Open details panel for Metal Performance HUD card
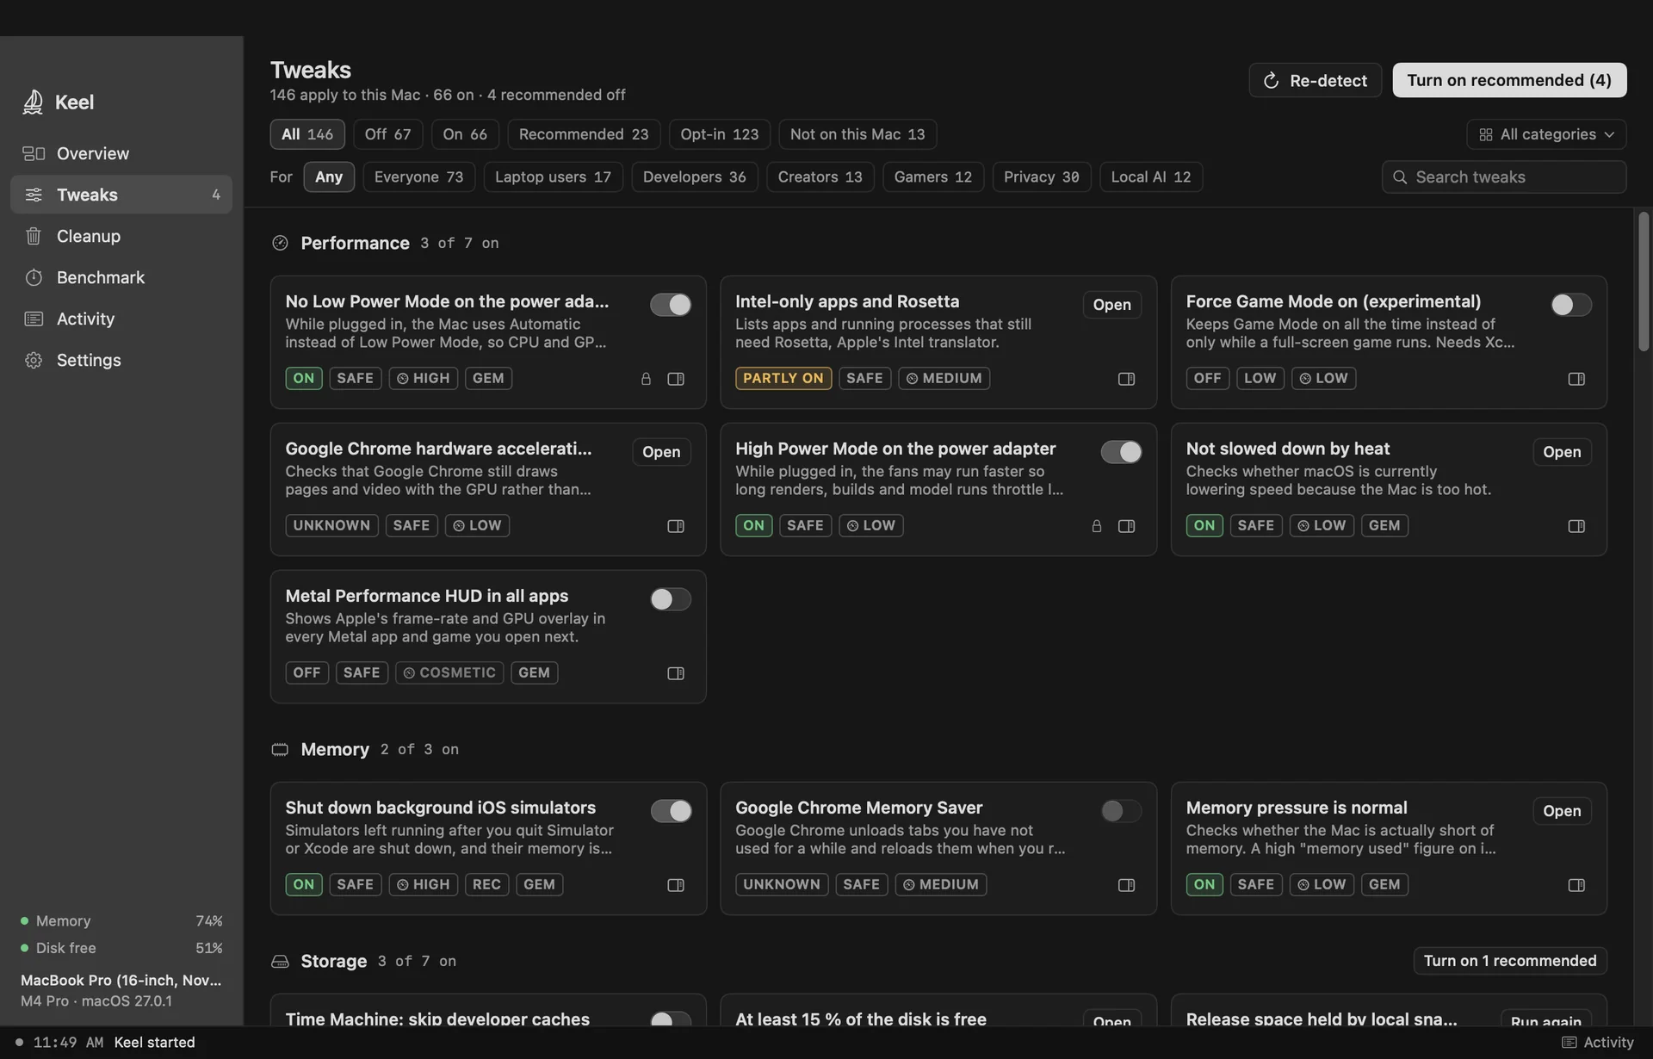The width and height of the screenshot is (1653, 1059). (x=676, y=673)
